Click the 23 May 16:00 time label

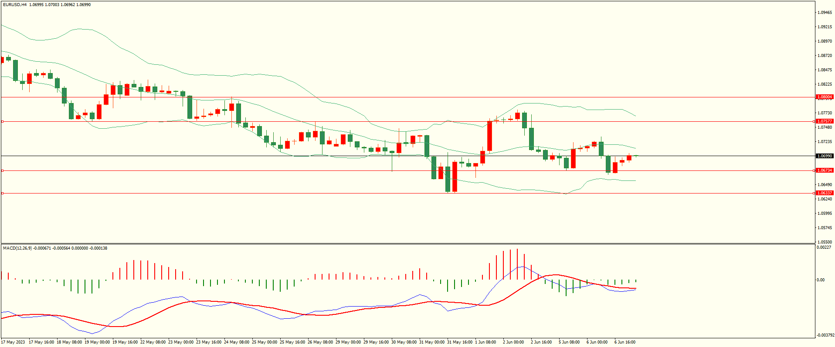(209, 342)
